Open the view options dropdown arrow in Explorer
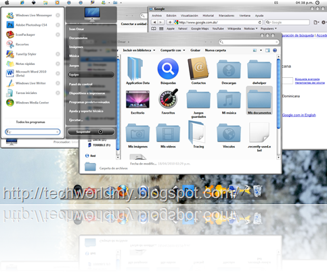 click(x=261, y=50)
